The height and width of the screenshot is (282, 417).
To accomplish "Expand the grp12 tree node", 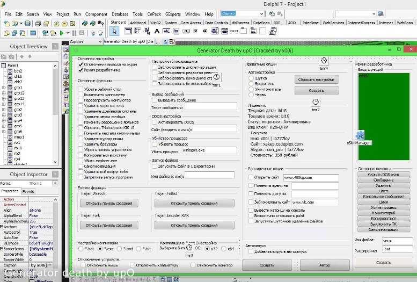I will [x=4, y=93].
